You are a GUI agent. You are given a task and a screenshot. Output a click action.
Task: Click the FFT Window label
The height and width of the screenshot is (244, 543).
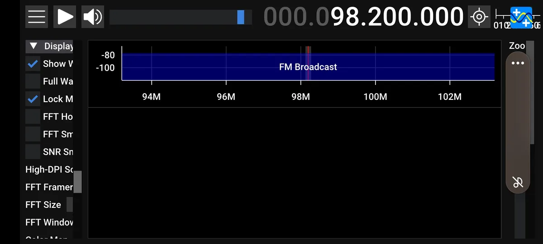pyautogui.click(x=49, y=222)
